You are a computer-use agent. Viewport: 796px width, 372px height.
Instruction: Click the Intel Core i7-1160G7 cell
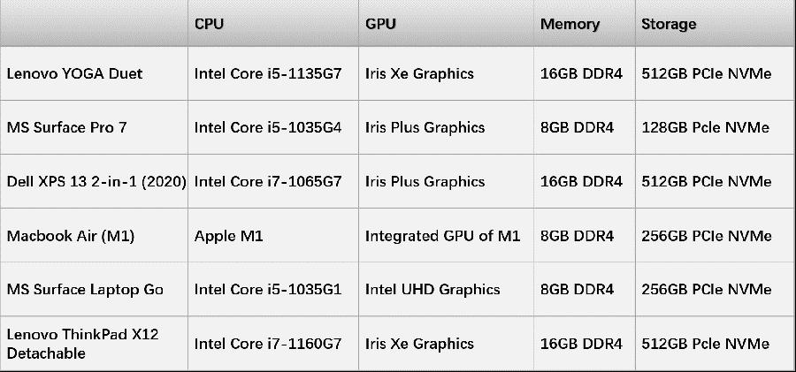[268, 344]
